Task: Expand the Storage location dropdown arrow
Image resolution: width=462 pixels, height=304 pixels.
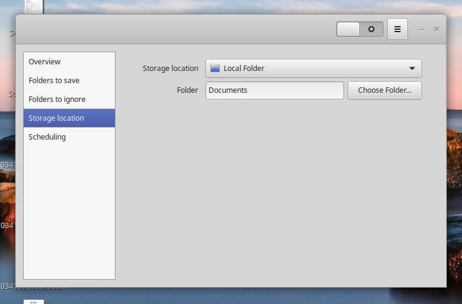Action: click(x=412, y=69)
